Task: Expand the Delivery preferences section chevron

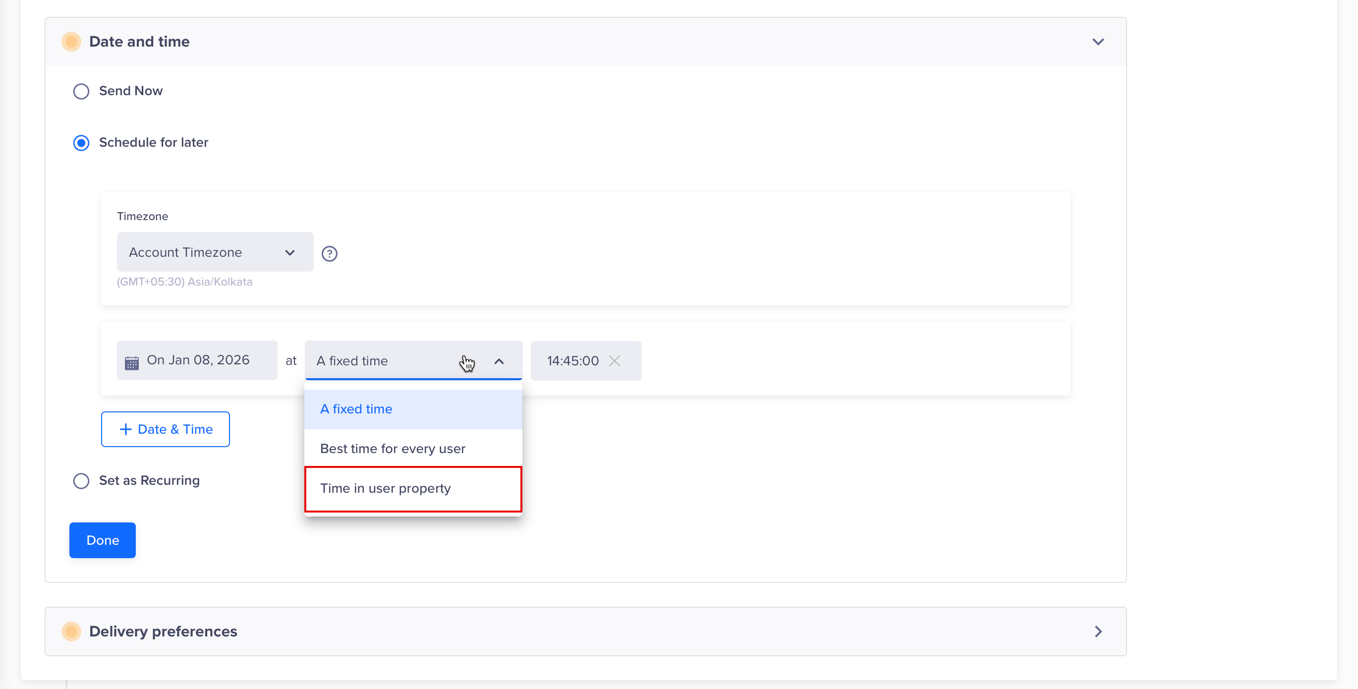Action: [1098, 631]
